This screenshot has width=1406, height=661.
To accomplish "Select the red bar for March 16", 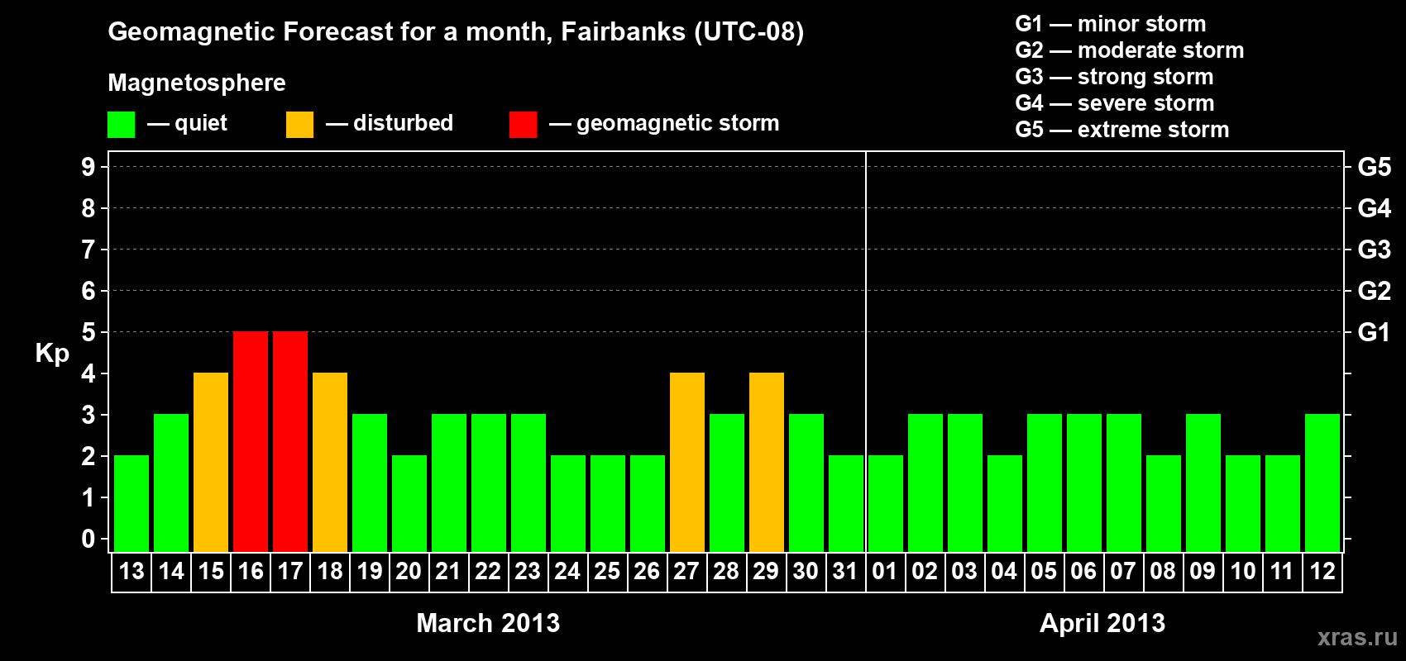I will tap(251, 442).
